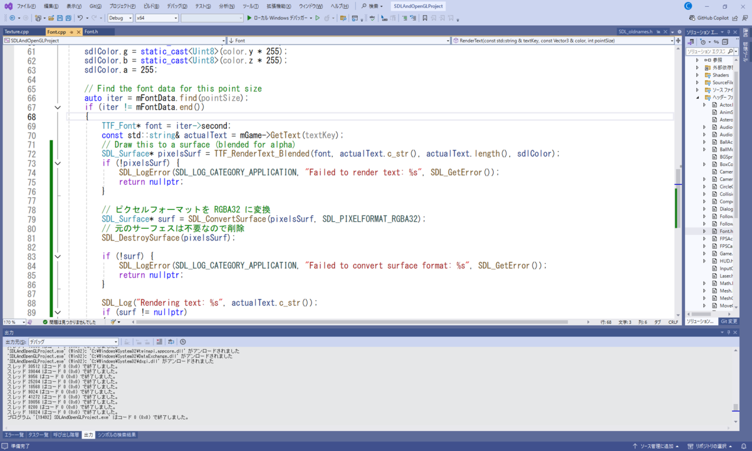Start without debugging using the hollow play icon
Screen dimensions: 752x451
click(x=317, y=18)
